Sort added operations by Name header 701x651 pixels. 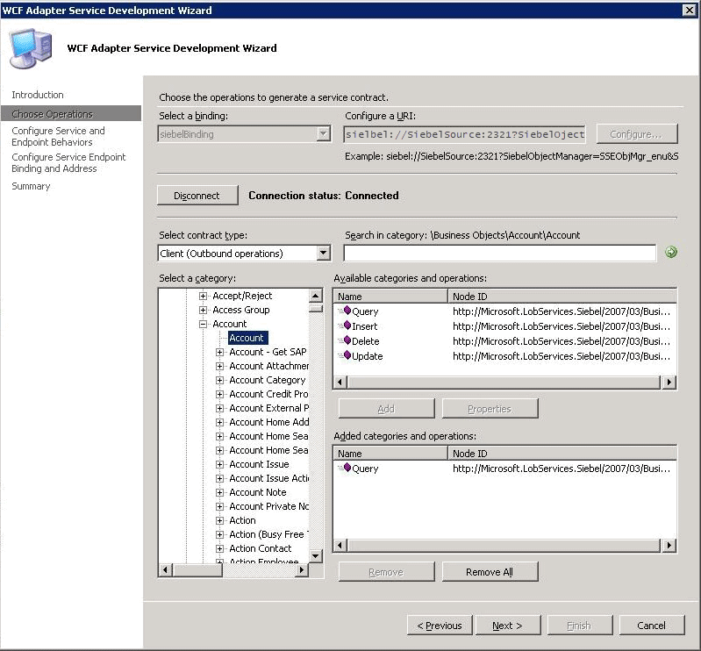click(390, 454)
